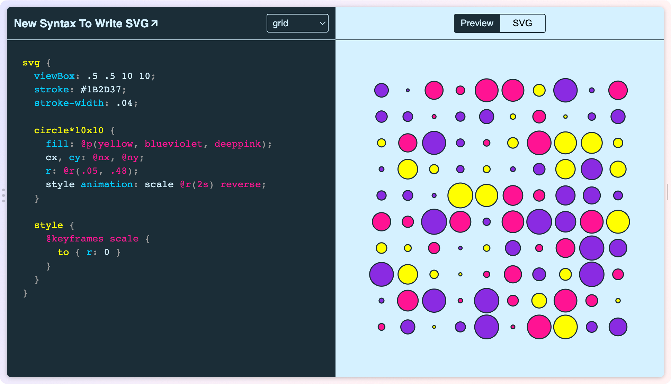Click the bottom-right purple circle in preview
Image resolution: width=671 pixels, height=384 pixels.
tap(618, 327)
